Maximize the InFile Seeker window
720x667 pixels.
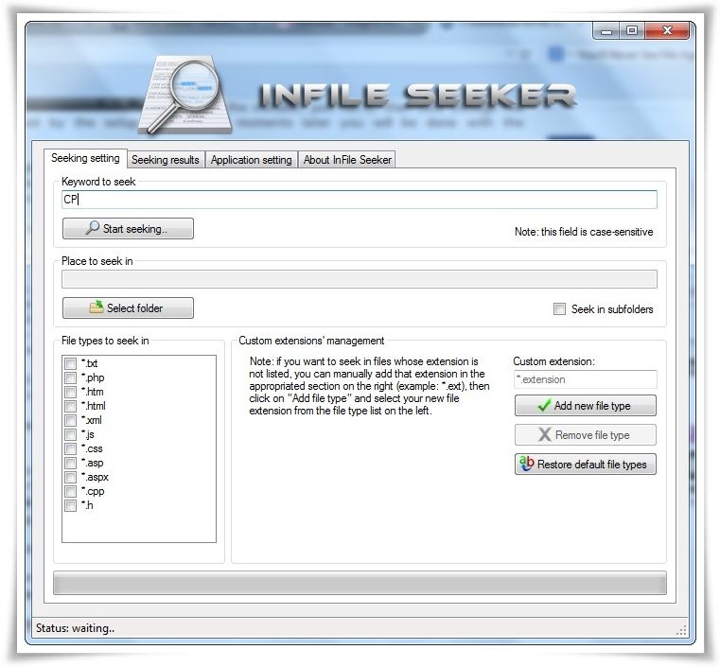[632, 31]
